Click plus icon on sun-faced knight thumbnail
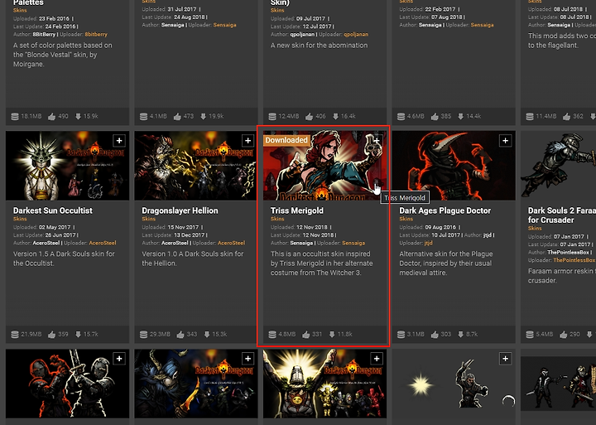The image size is (596, 425). 377,359
